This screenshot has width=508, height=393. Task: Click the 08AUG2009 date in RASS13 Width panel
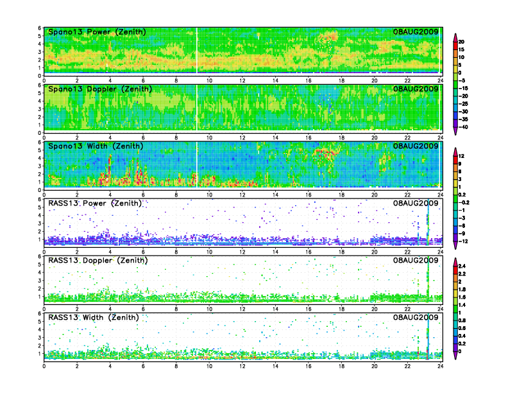(x=416, y=318)
